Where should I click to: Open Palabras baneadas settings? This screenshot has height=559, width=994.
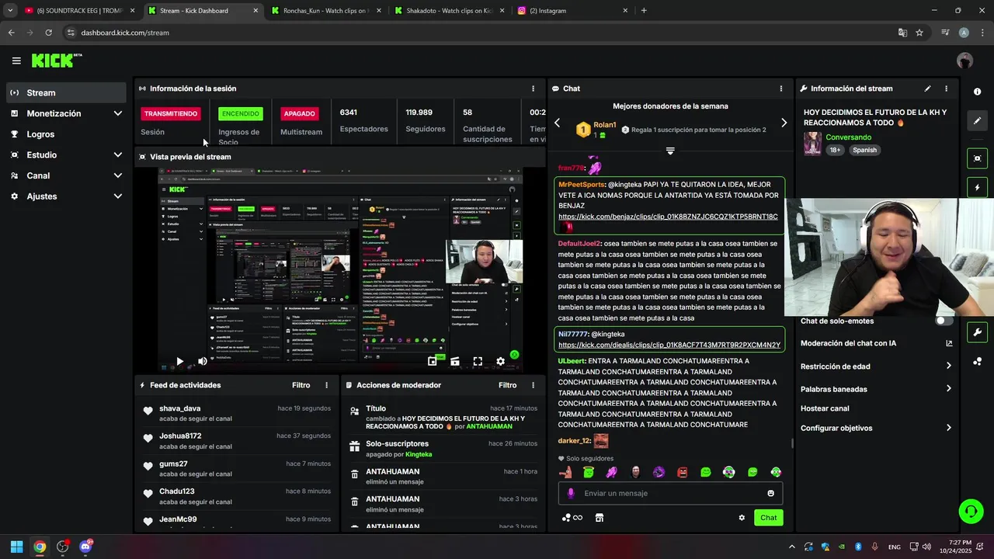point(876,389)
